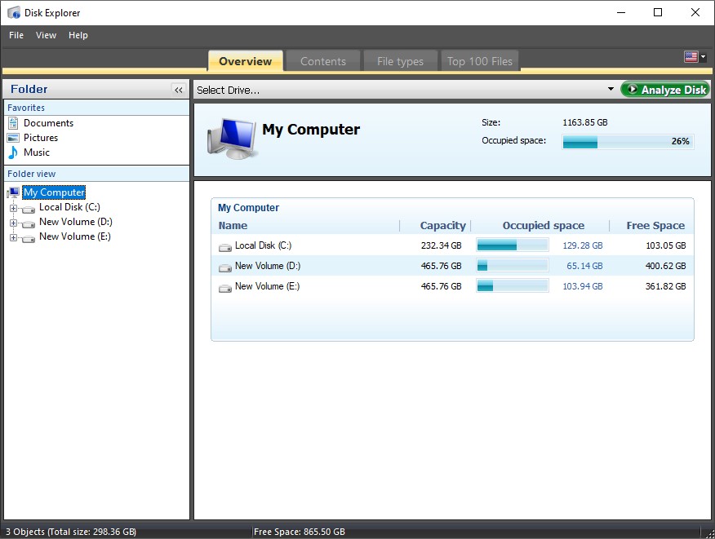Open the Help menu
Viewport: 715px width, 539px height.
click(x=78, y=35)
